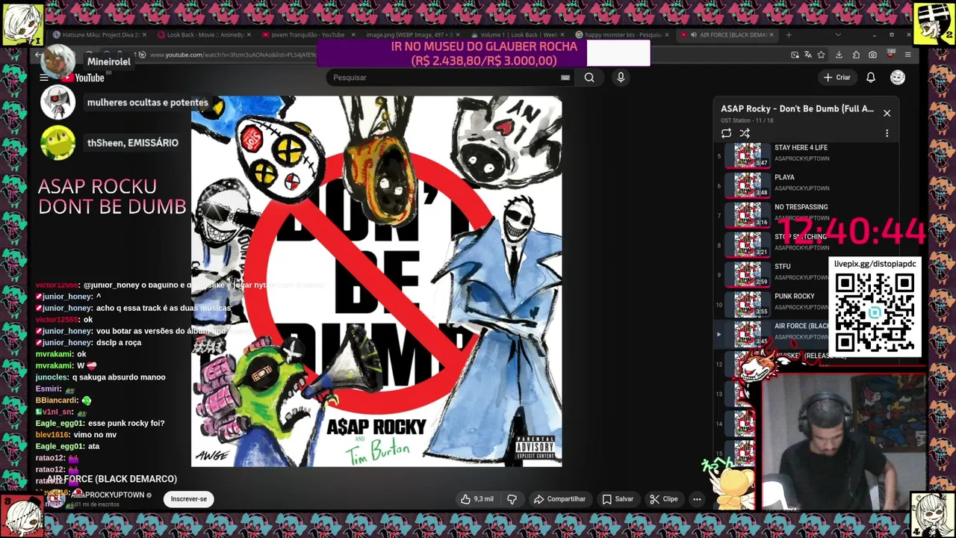Switch to happy monster bts search tab
This screenshot has width=956, height=538.
pyautogui.click(x=622, y=34)
